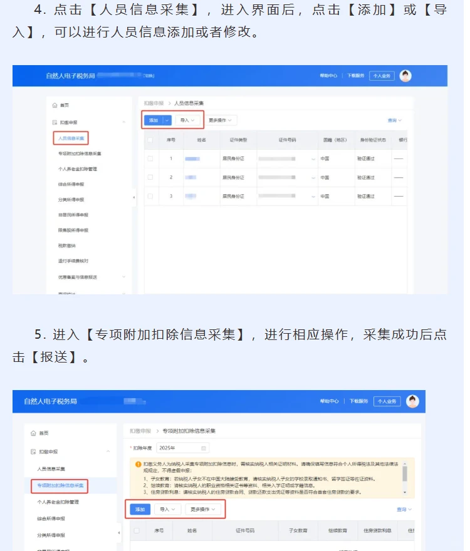Open 证件号码 dropdown arrow in row 2
Screen dimensions: 470x551
pyautogui.click(x=313, y=178)
